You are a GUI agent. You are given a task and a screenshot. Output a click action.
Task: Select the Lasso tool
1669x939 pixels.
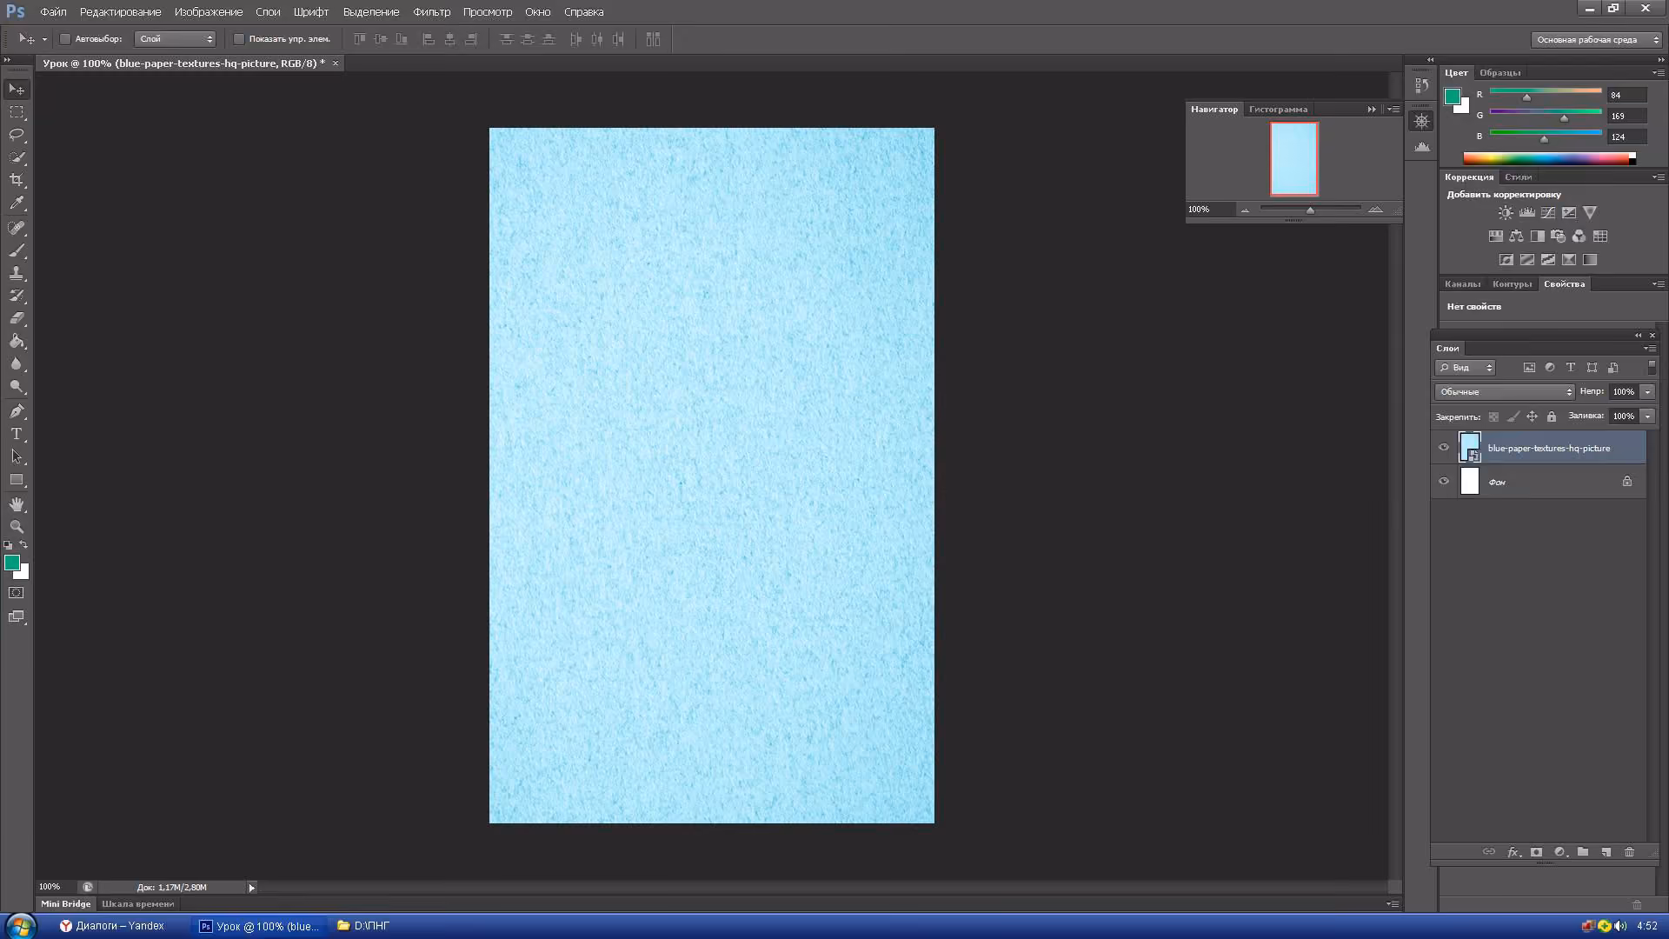click(x=17, y=135)
